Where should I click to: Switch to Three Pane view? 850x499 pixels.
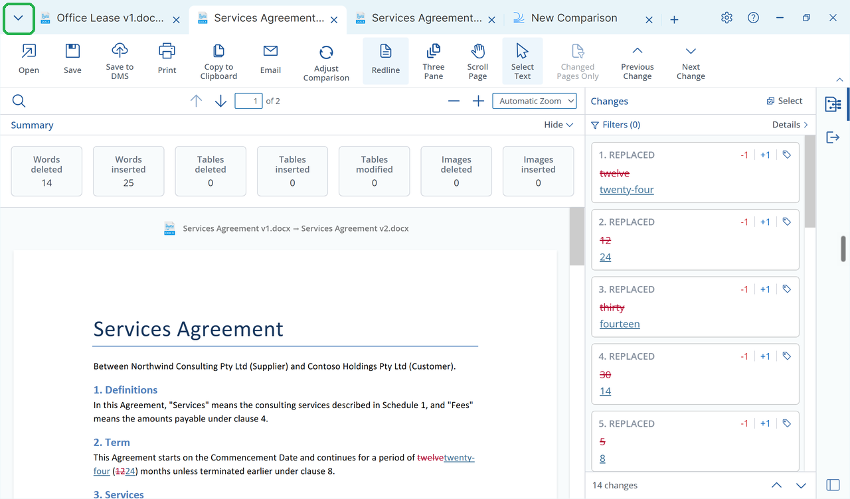434,61
